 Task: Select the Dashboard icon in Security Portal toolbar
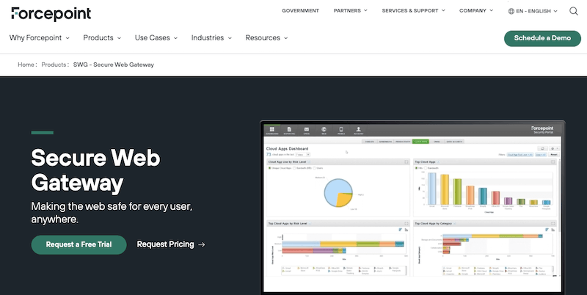[x=272, y=131]
